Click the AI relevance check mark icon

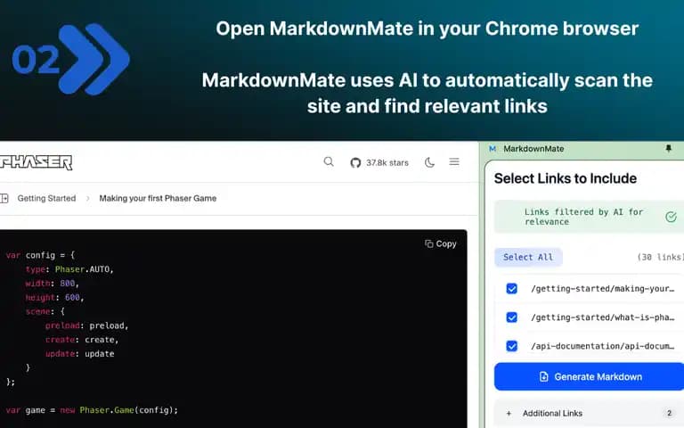coord(671,217)
